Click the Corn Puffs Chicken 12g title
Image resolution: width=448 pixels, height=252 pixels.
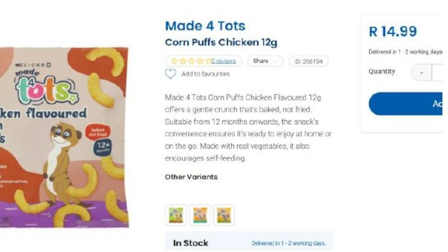coord(221,42)
